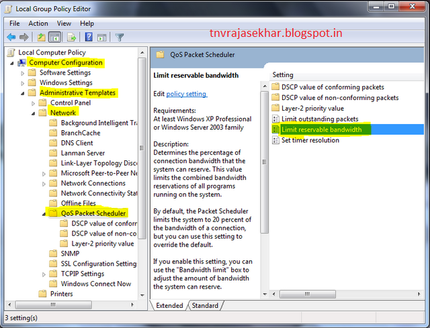The image size is (430, 328).
Task: Click the policy setting link
Action: click(x=187, y=94)
